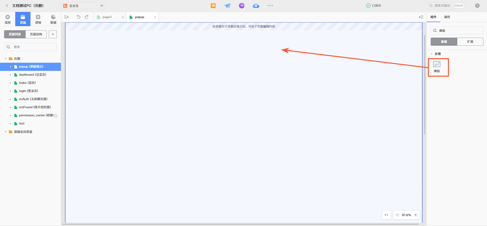The width and height of the screenshot is (487, 226).
Task: Collapse the 页面 folder
Action: click(6, 59)
